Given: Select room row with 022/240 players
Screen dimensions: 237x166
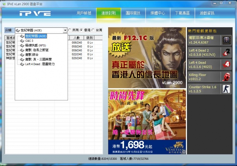Looking at the screenshot, I should click(x=54, y=54).
